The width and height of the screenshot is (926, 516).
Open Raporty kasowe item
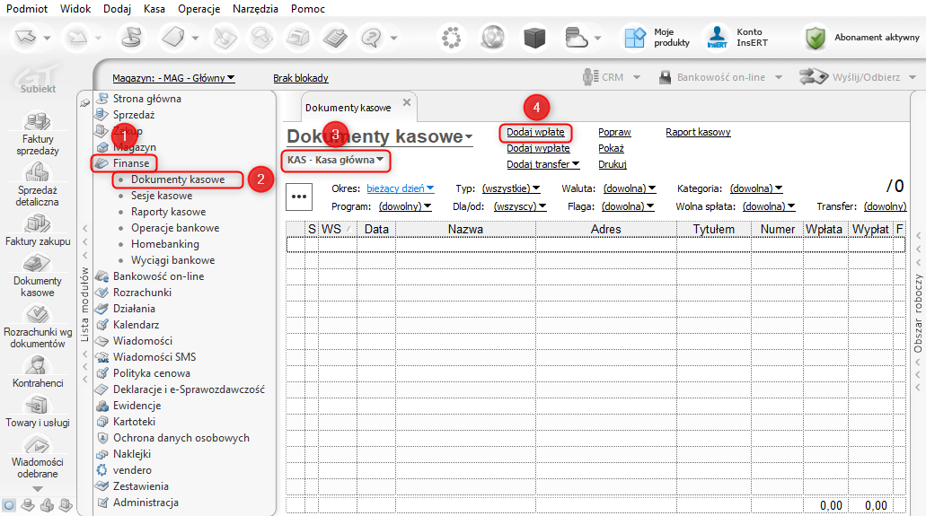point(168,212)
